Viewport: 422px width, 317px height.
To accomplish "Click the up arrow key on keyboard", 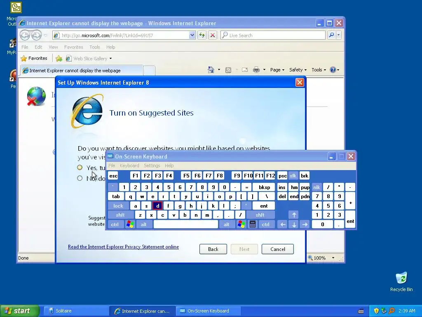I will pos(294,215).
